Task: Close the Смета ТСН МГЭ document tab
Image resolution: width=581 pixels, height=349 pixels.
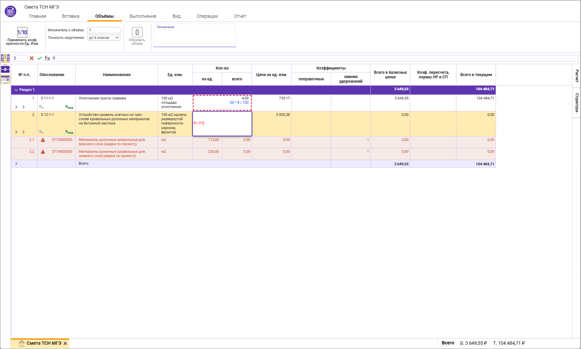Action: pos(65,343)
